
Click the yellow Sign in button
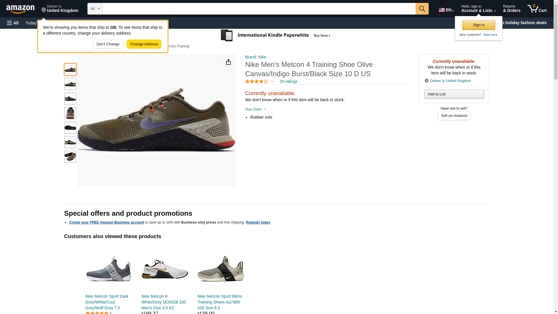pyautogui.click(x=478, y=25)
